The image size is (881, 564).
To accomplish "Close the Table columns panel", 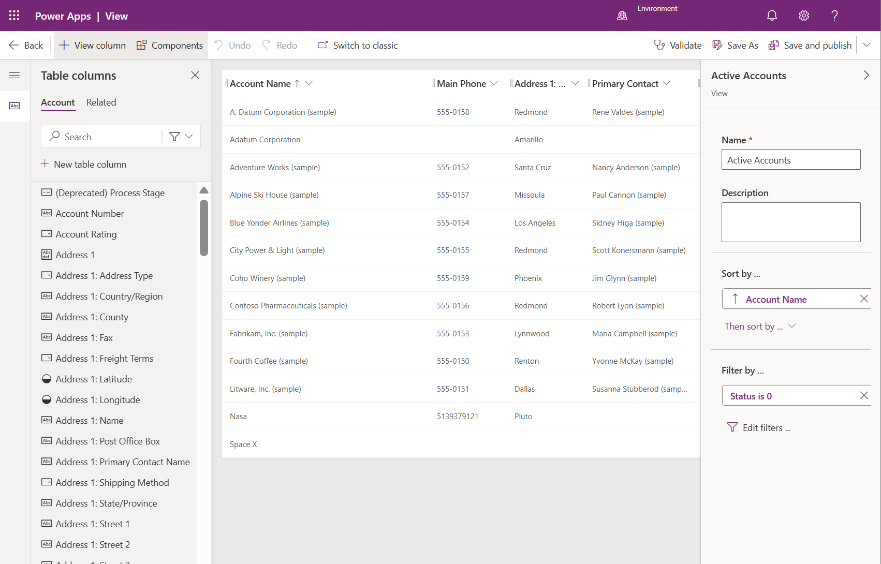I will [195, 76].
